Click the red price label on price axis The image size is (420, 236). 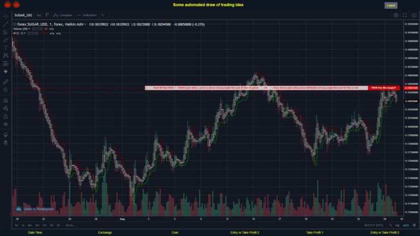point(411,88)
